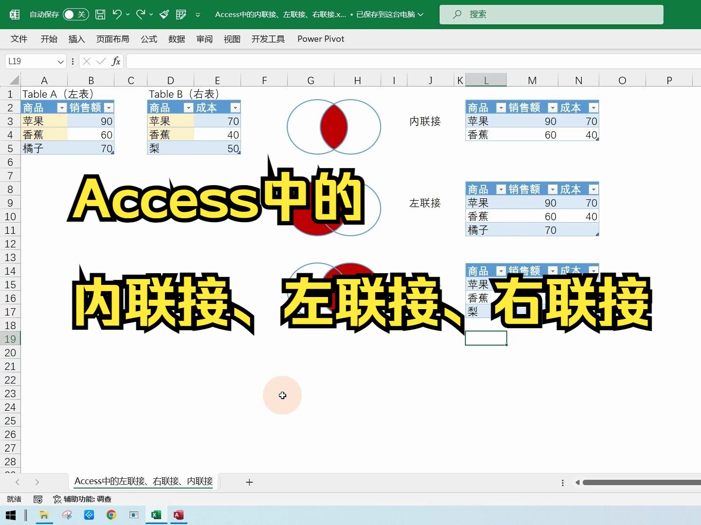Click the Enter checkmark beside formula bar
Image resolution: width=701 pixels, height=525 pixels.
[101, 61]
